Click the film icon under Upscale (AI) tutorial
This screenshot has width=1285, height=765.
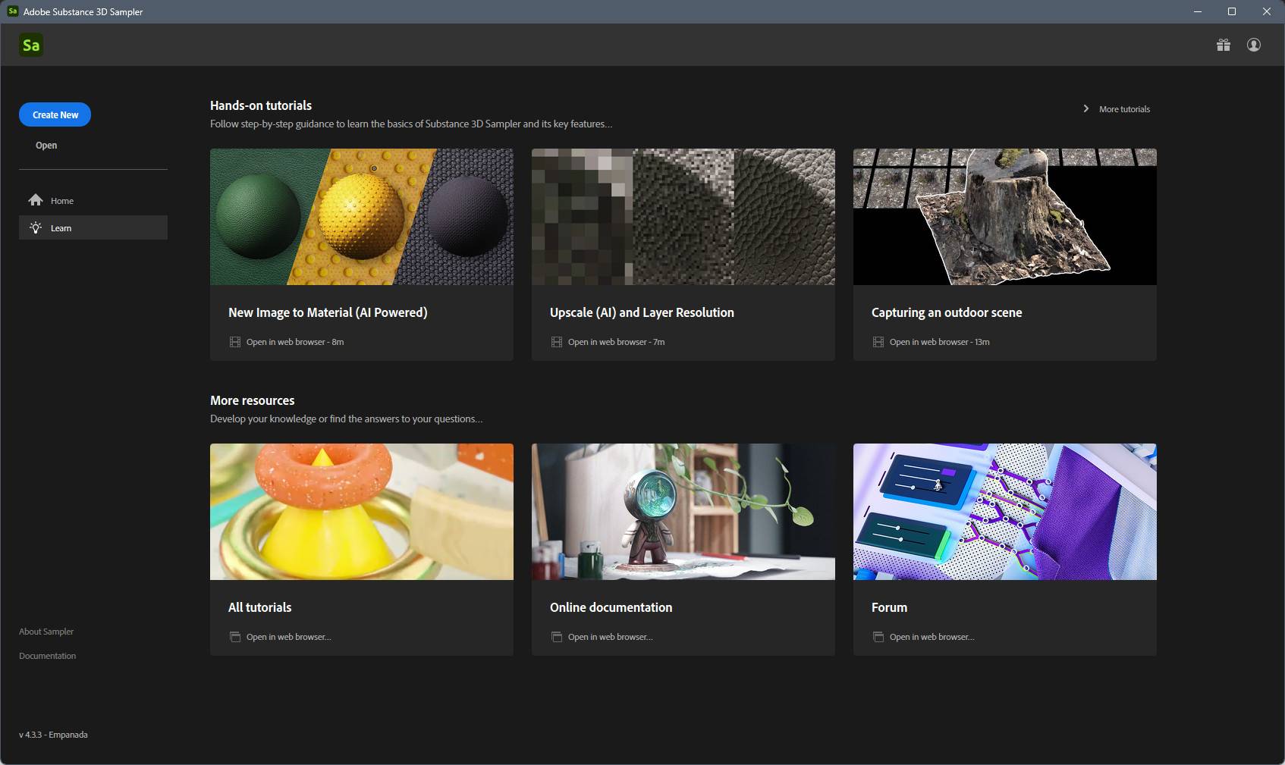(557, 342)
